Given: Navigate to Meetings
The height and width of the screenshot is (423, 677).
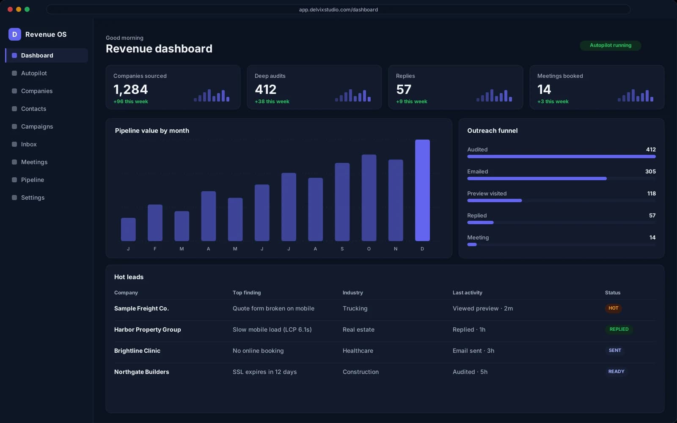Looking at the screenshot, I should tap(47, 162).
